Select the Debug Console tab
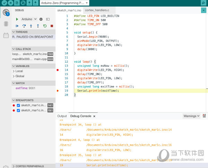 [81, 116]
